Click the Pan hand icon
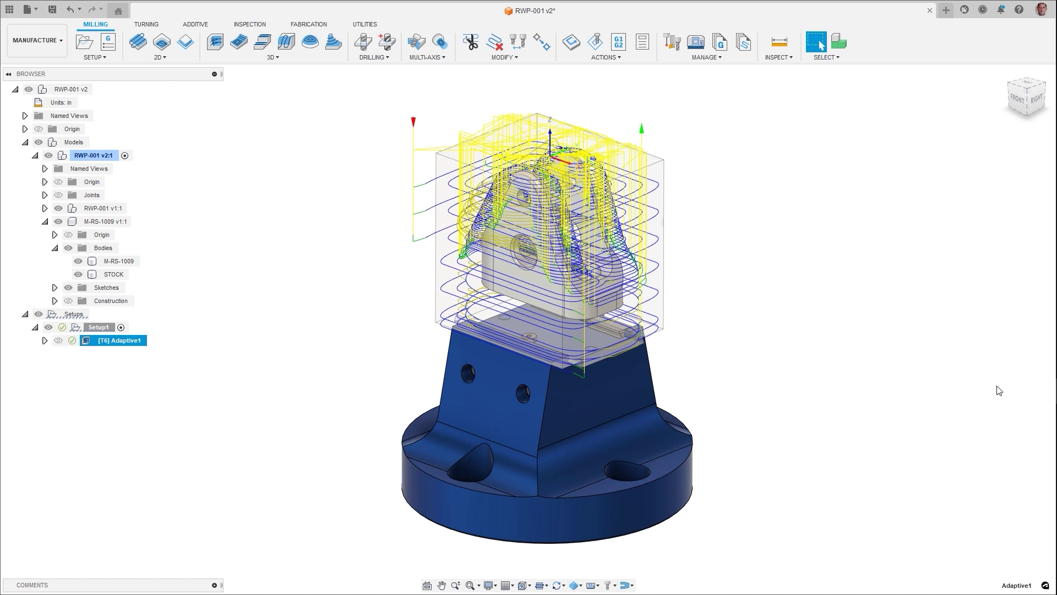The width and height of the screenshot is (1057, 595). [441, 586]
